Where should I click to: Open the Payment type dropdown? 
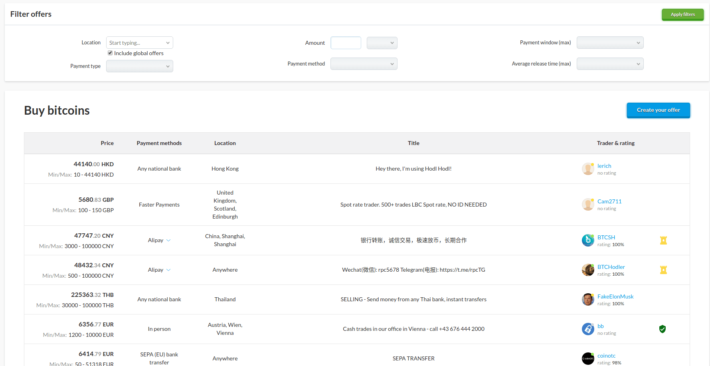coord(139,66)
